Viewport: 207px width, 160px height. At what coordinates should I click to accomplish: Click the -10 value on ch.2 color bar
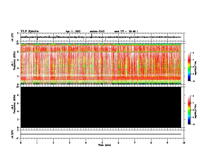[193, 124]
